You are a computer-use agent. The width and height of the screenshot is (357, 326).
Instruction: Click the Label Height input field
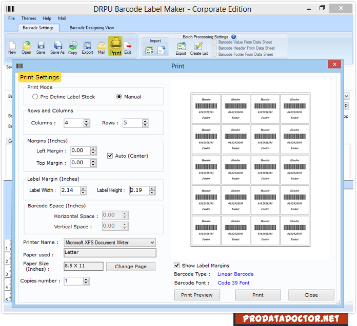coord(140,190)
